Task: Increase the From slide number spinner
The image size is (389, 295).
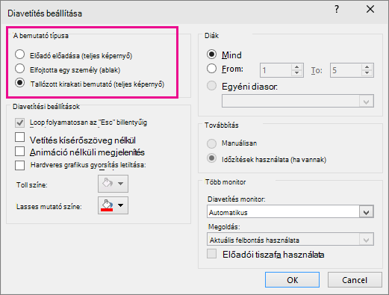Action: [x=297, y=67]
